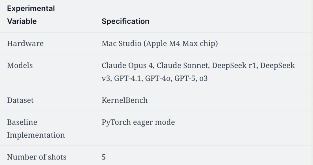Click the shots value 5

(x=103, y=157)
